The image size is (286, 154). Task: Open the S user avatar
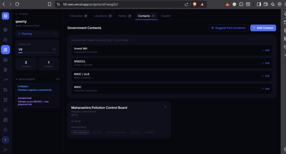5,139
